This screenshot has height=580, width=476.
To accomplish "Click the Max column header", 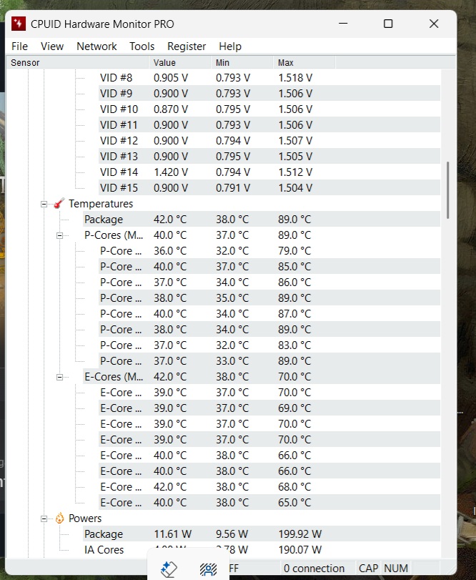I will (x=286, y=63).
